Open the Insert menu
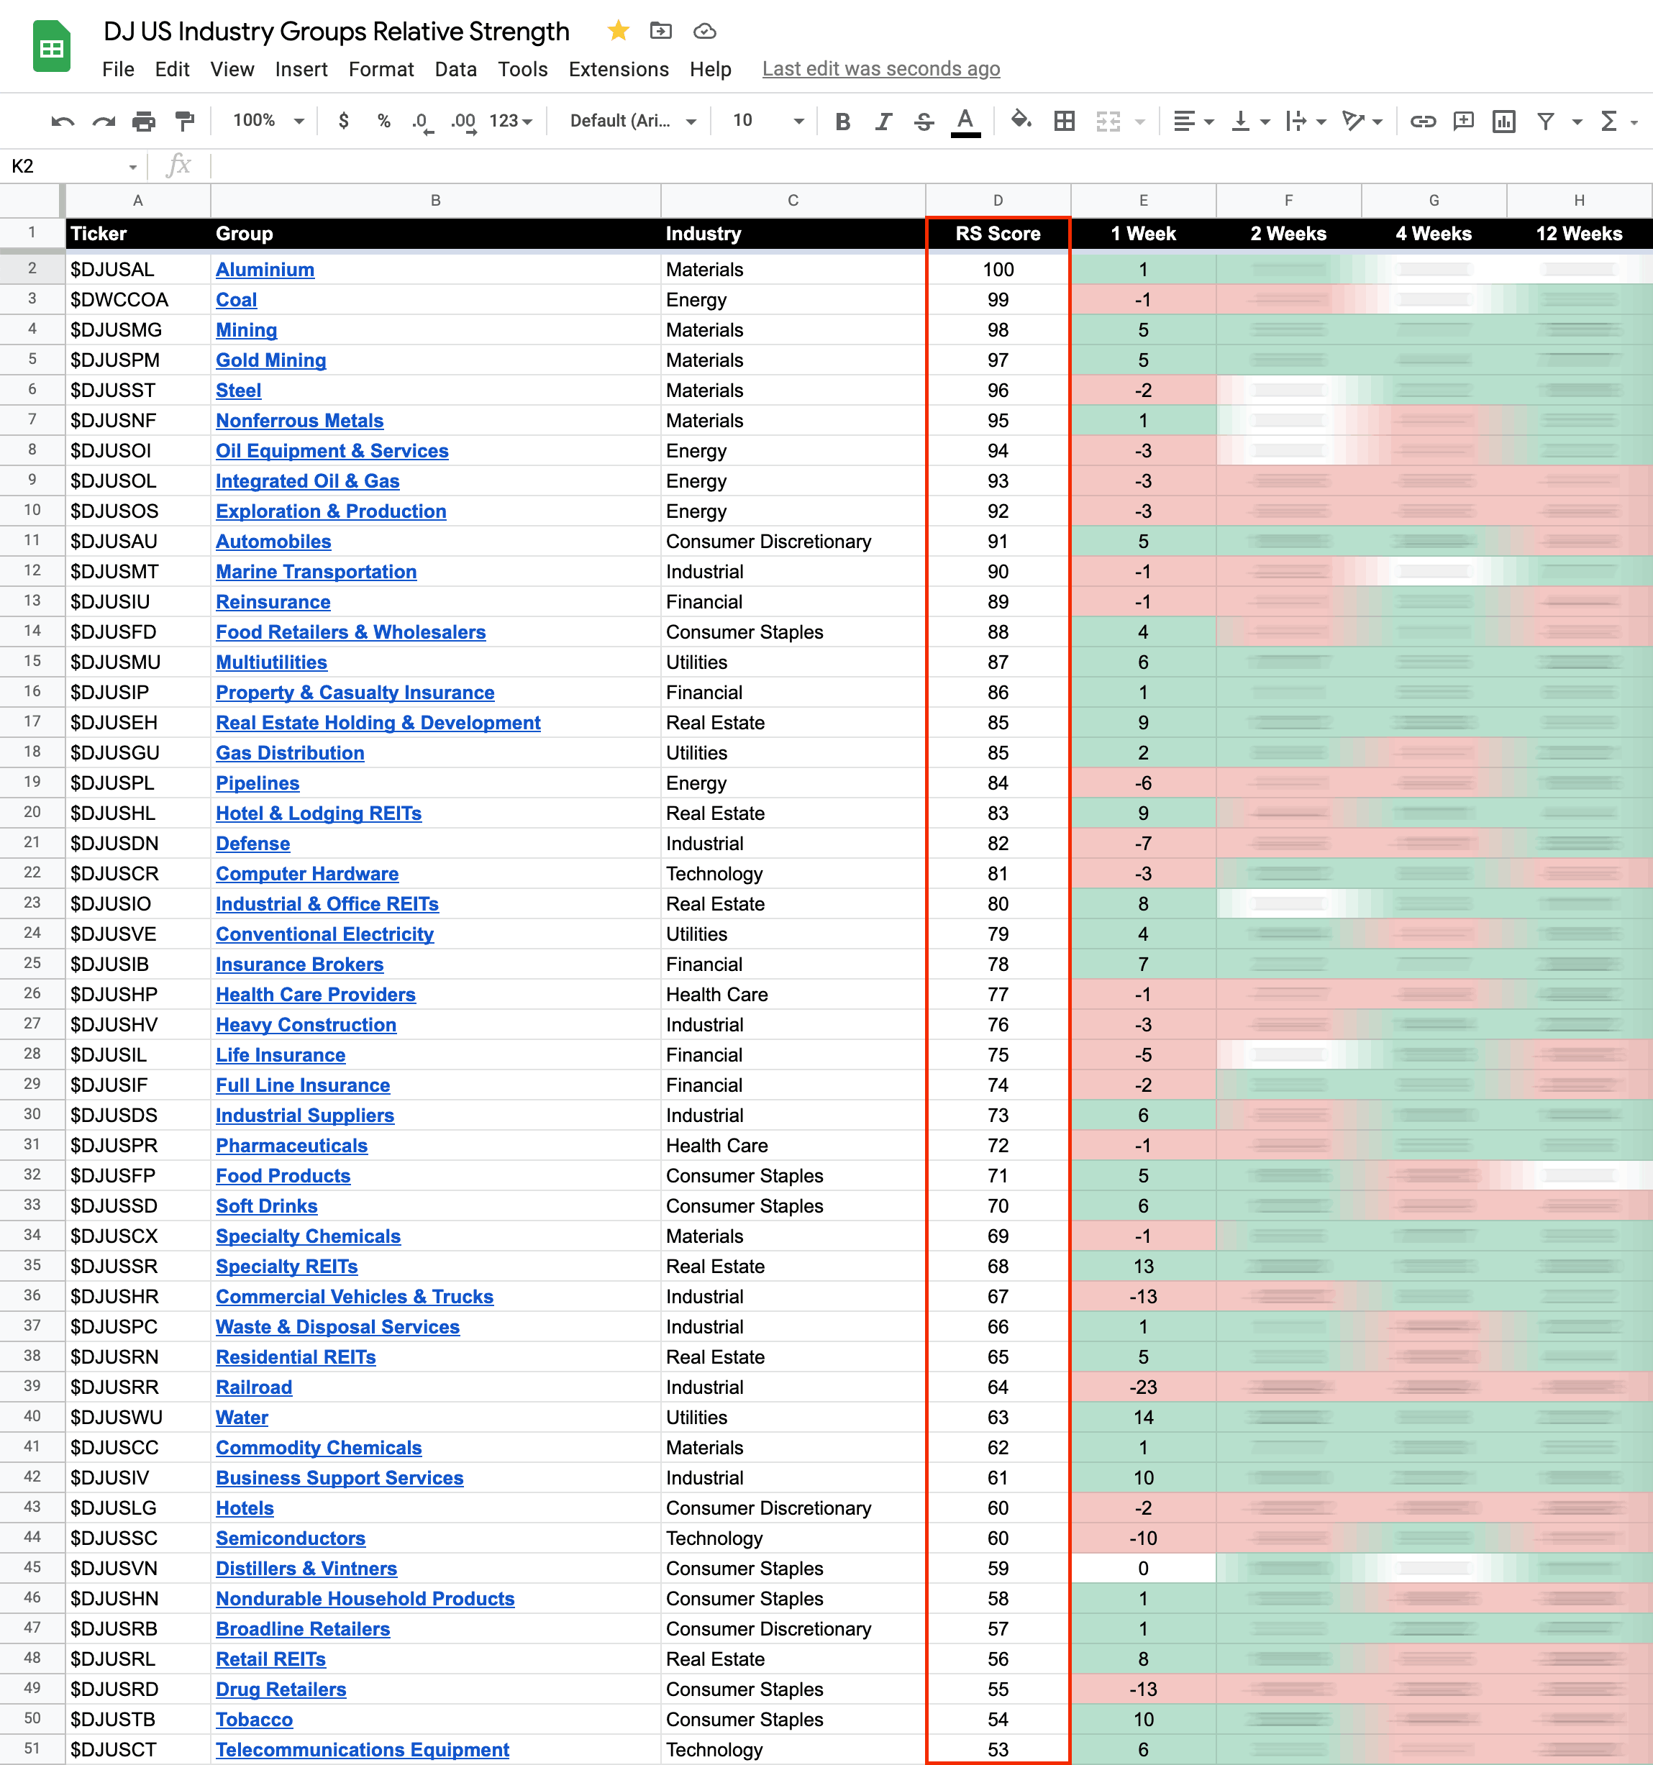Image resolution: width=1653 pixels, height=1765 pixels. (301, 69)
